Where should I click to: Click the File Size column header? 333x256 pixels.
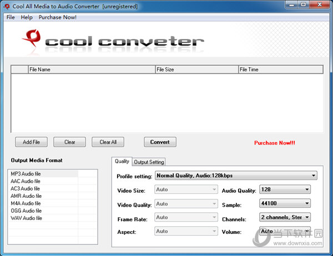tap(197, 70)
